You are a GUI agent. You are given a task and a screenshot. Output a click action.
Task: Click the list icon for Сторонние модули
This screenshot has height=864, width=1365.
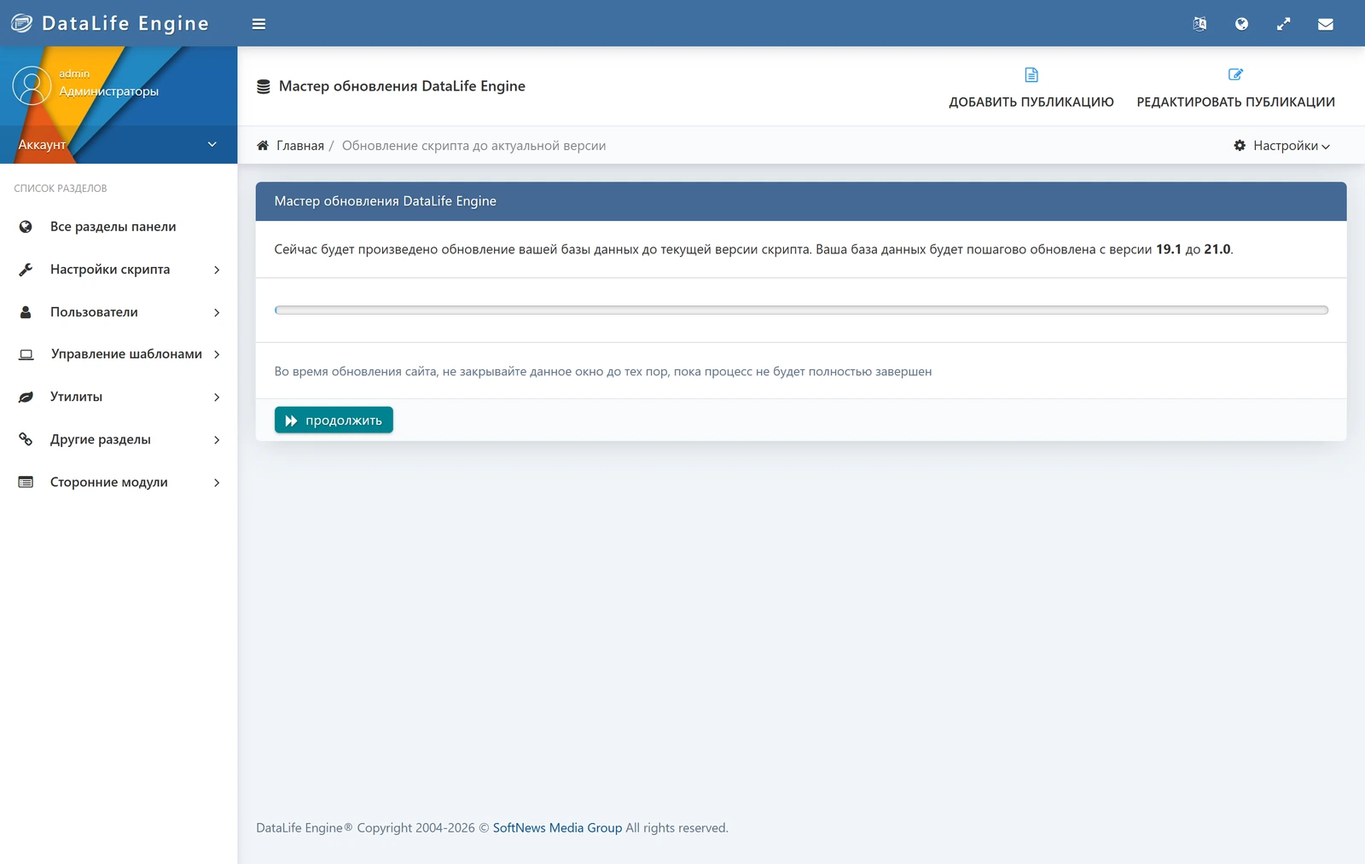click(26, 482)
